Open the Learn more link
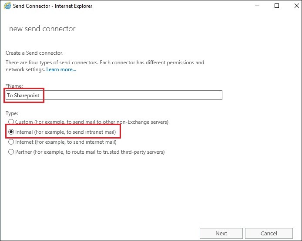The width and height of the screenshot is (302, 241). coord(61,69)
